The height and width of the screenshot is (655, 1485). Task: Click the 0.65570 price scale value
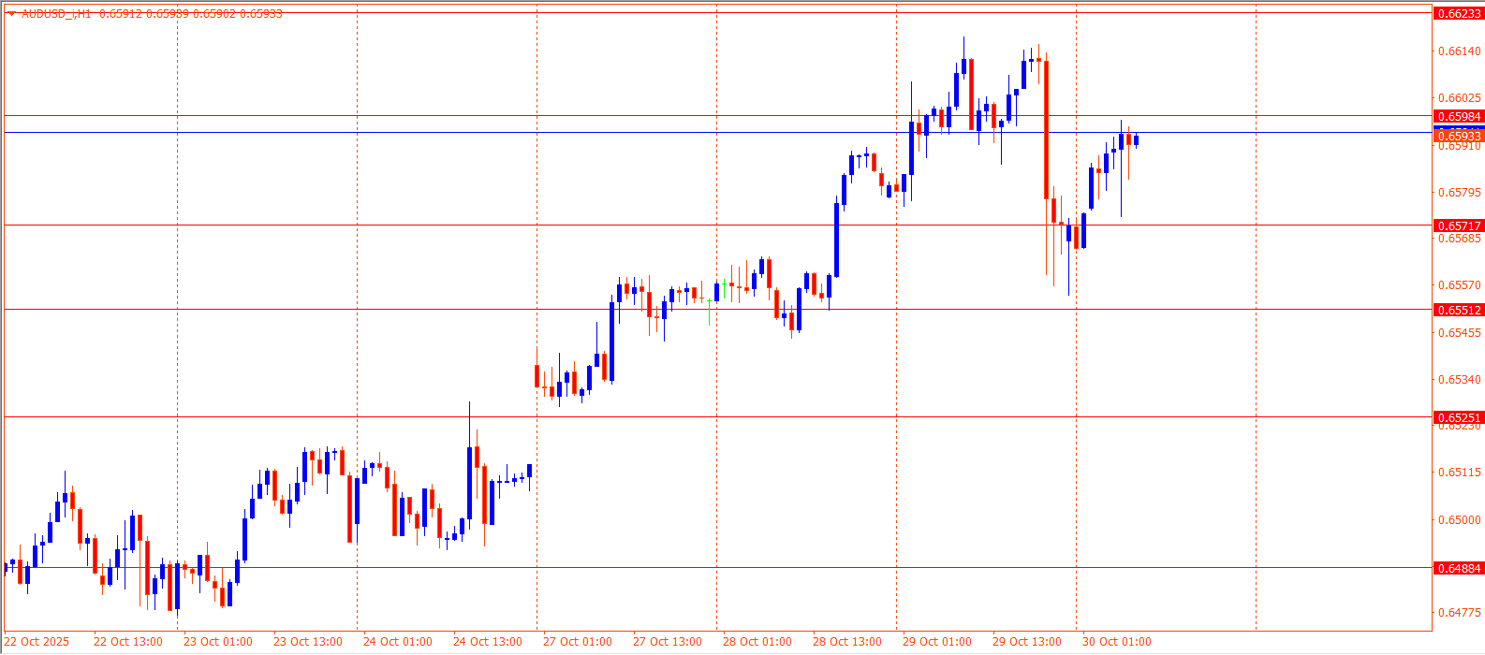point(1459,285)
